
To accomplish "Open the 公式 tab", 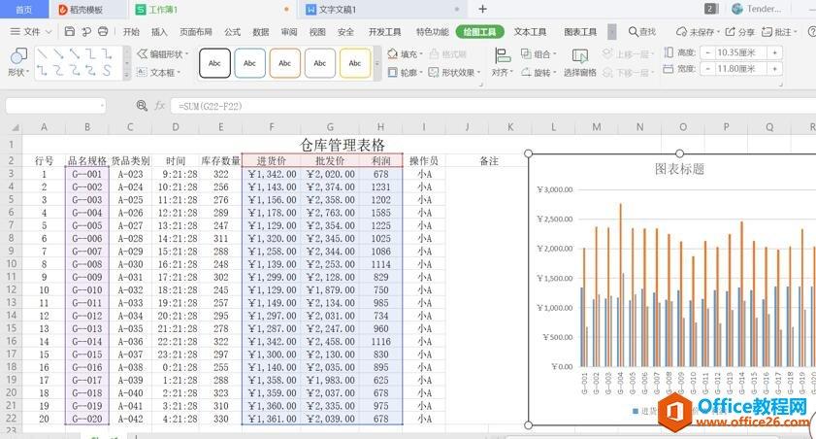I will coord(232,32).
